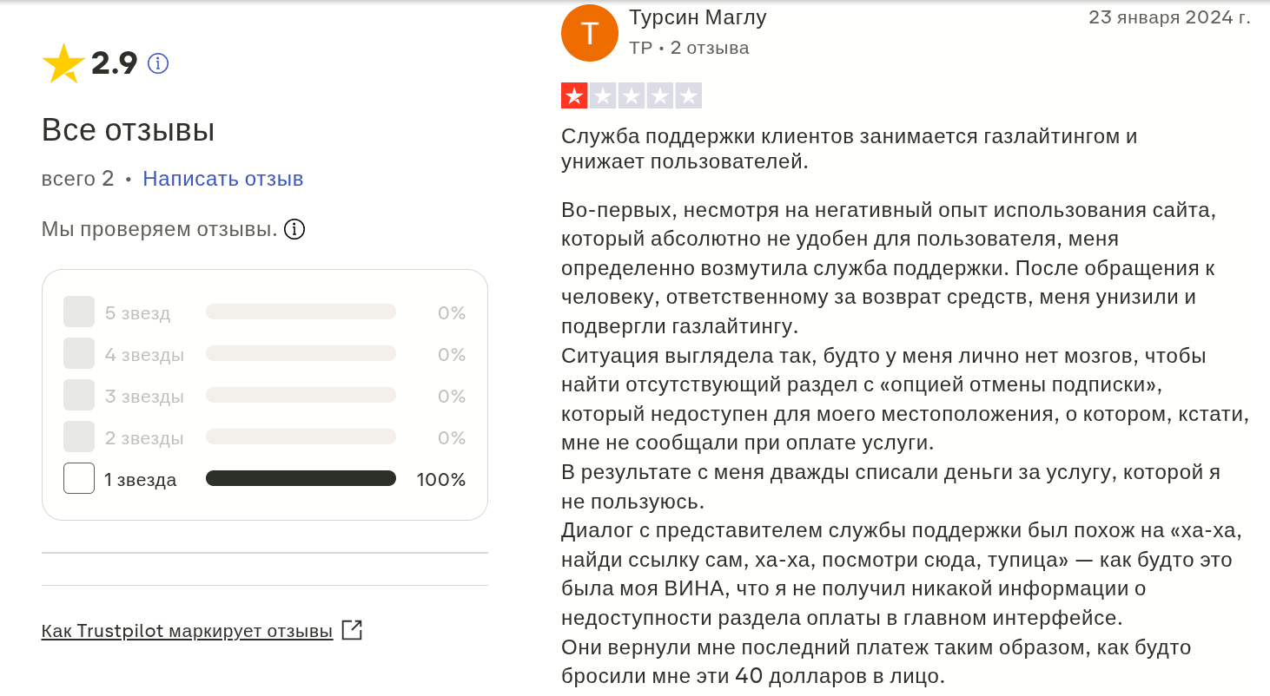Check the «2 звезды» filter option

[x=78, y=437]
